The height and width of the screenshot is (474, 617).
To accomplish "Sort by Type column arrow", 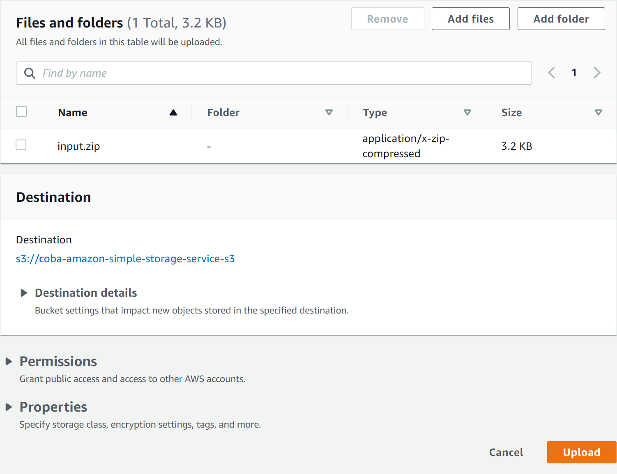I will [467, 112].
